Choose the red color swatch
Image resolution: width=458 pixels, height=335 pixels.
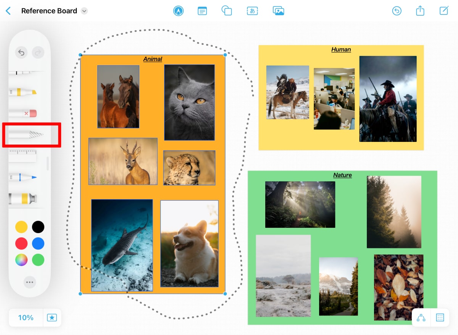pyautogui.click(x=21, y=243)
